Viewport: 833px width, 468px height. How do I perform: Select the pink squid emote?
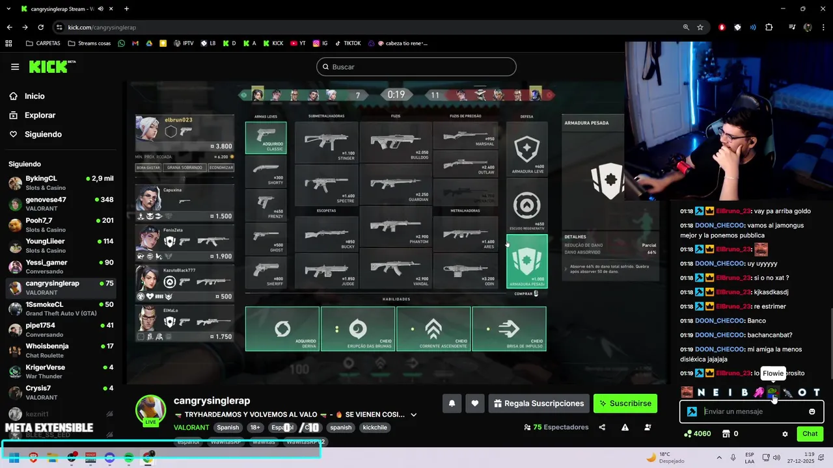tap(759, 392)
